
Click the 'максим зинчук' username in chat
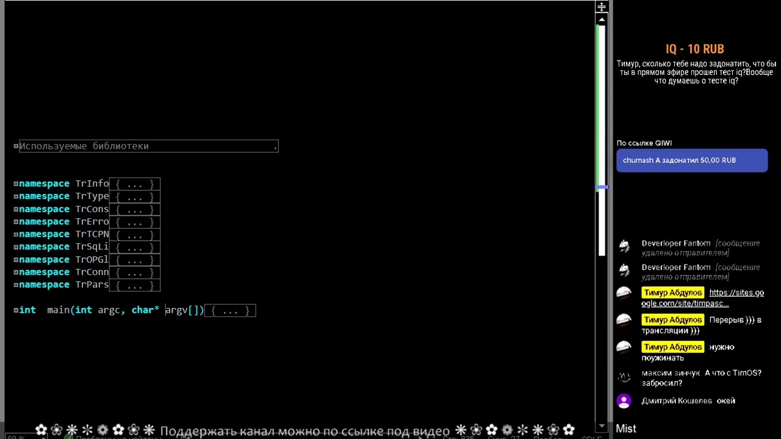(x=670, y=373)
